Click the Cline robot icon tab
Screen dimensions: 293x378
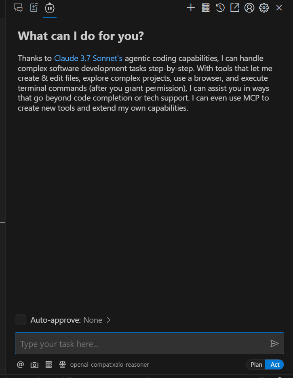tap(50, 8)
